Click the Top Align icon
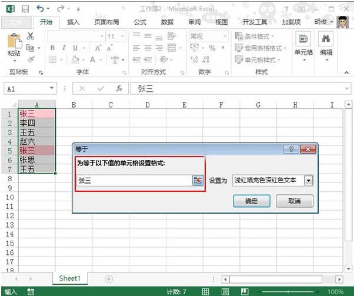This screenshot has height=296, width=354. (136, 35)
